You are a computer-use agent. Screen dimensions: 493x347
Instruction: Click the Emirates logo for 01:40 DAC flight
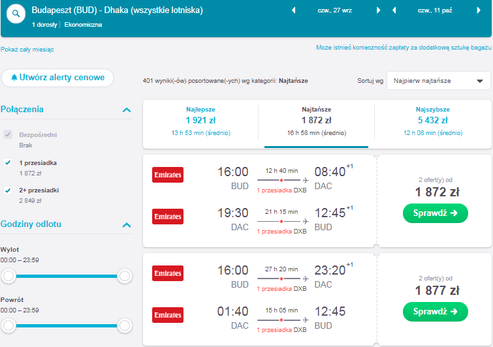point(168,315)
